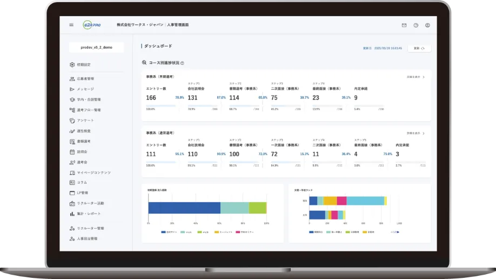Select the prodev_v5_2_demo project selector
496x279 pixels.
click(97, 48)
